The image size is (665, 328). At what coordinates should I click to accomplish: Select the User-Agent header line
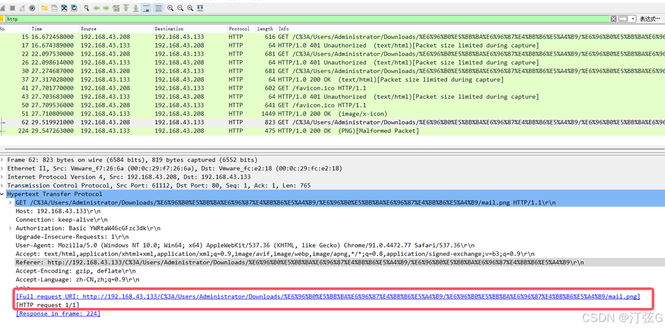pos(245,245)
